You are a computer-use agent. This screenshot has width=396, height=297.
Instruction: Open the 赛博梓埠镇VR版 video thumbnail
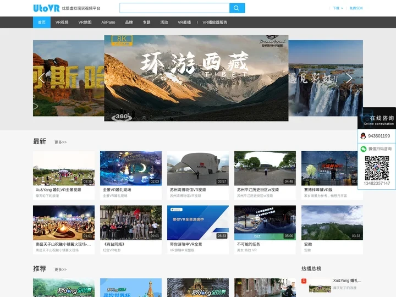pyautogui.click(x=329, y=168)
